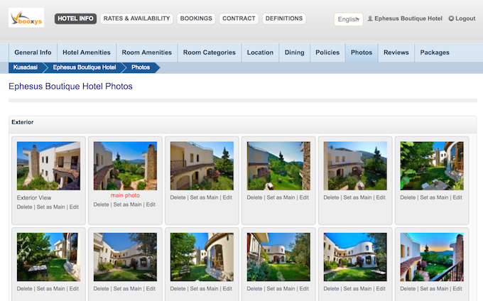
Task: Open the Reviews tab
Action: coord(396,53)
